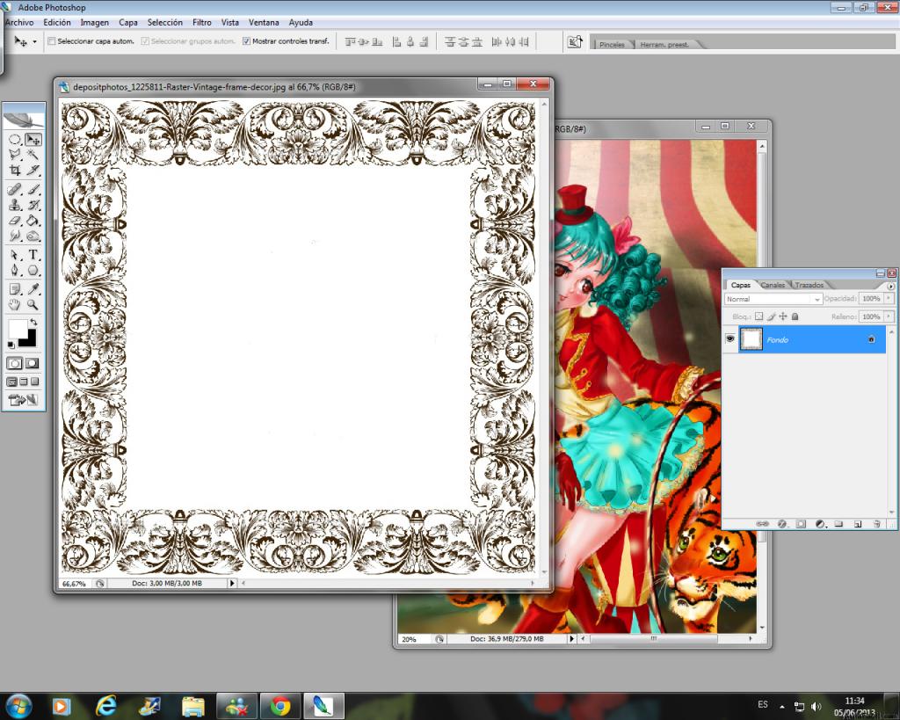Switch to the Trazados tab
The width and height of the screenshot is (900, 720).
point(809,285)
